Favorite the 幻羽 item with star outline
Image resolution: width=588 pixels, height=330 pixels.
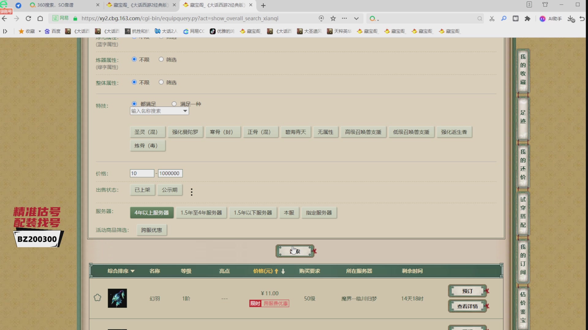[97, 298]
